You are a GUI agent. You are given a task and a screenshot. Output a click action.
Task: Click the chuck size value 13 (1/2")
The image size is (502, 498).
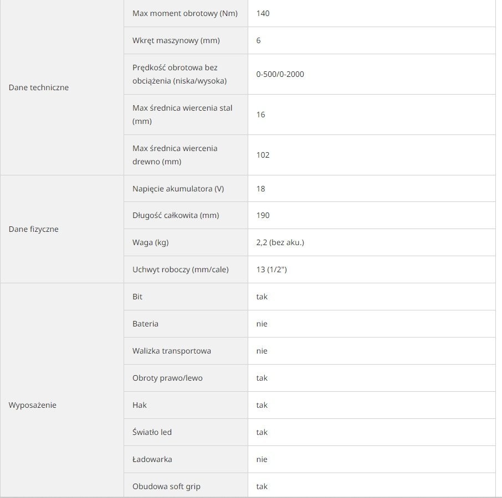[x=272, y=269]
